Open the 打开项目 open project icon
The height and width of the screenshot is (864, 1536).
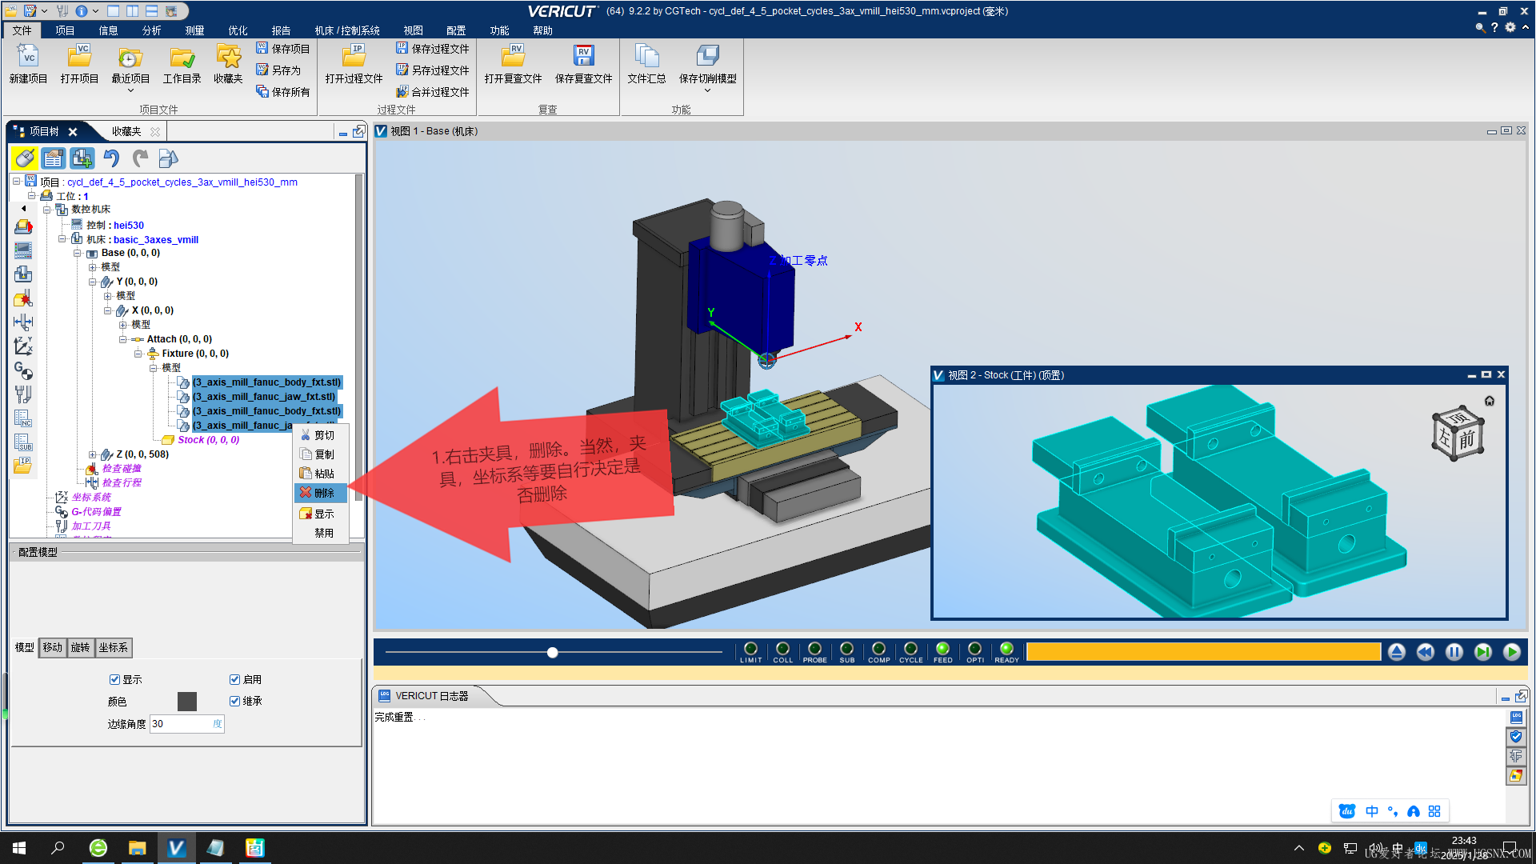tap(79, 64)
